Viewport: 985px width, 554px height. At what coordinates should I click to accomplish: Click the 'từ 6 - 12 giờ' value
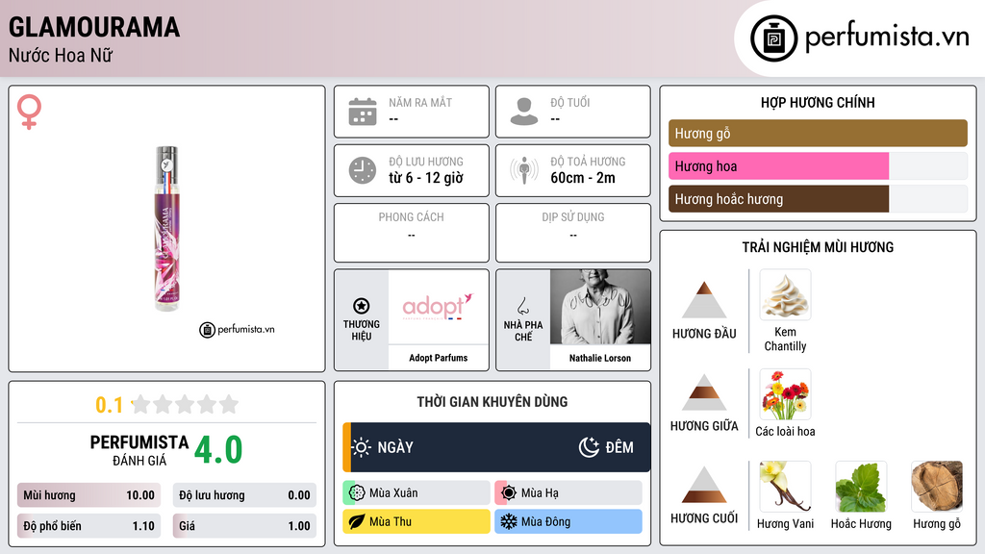(x=426, y=178)
